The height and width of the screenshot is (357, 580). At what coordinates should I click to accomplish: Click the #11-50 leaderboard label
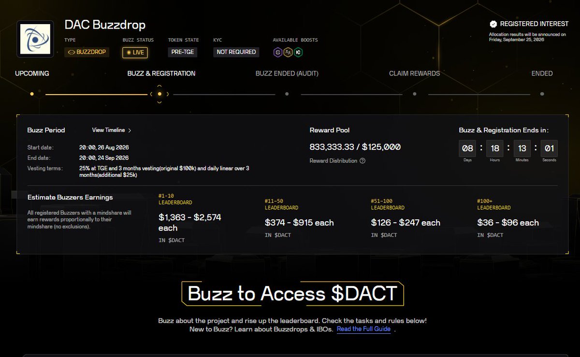281,204
